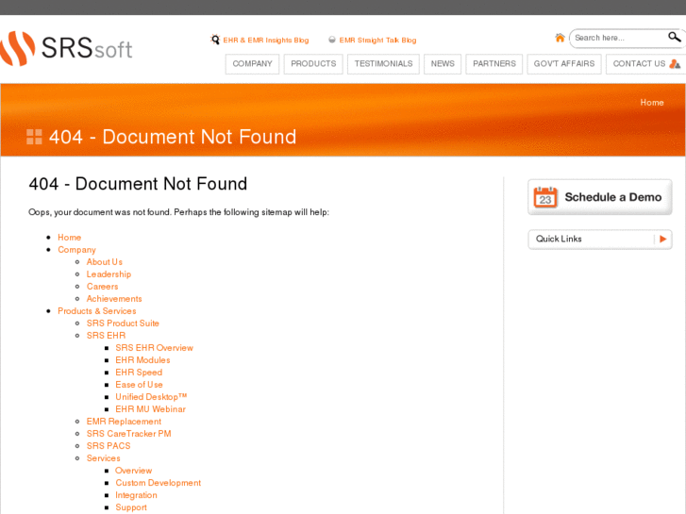This screenshot has height=514, width=686.
Task: Open the EHR & EMR Insights Blog link
Action: pyautogui.click(x=266, y=41)
